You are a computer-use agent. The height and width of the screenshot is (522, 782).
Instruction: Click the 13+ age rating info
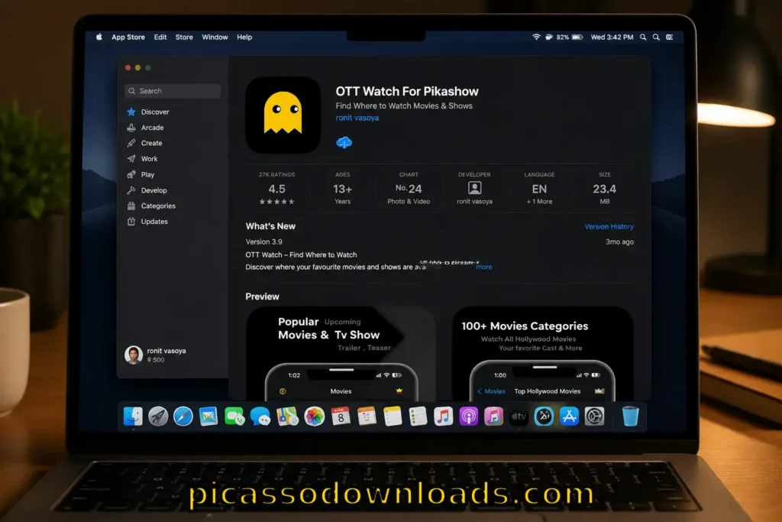pyautogui.click(x=343, y=189)
